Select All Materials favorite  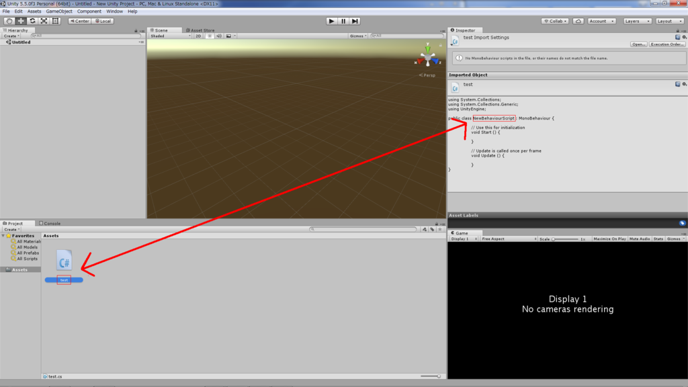point(26,242)
